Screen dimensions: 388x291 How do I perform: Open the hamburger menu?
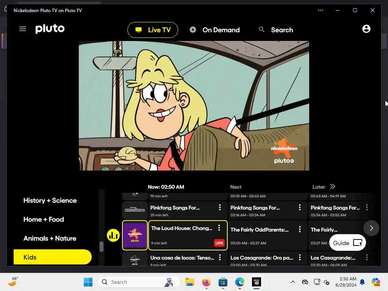tap(23, 29)
